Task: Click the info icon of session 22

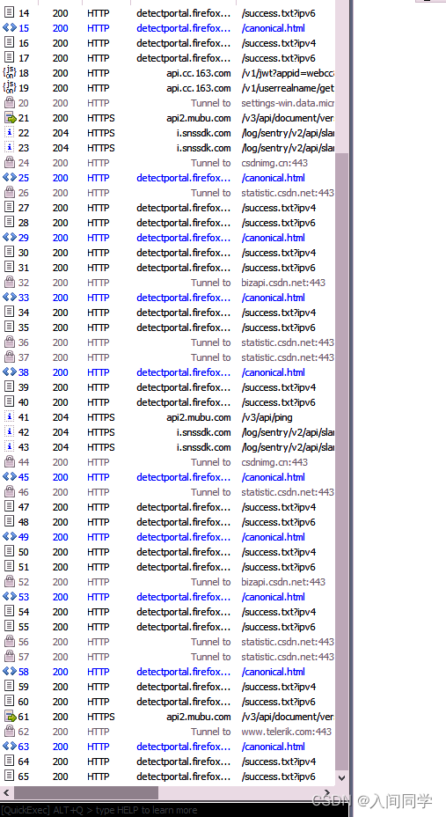Action: [9, 132]
